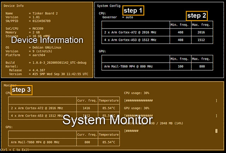Click the Mali-T860 GPU temperature cell in Monitor
226x153 pixels.
pyautogui.click(x=108, y=142)
